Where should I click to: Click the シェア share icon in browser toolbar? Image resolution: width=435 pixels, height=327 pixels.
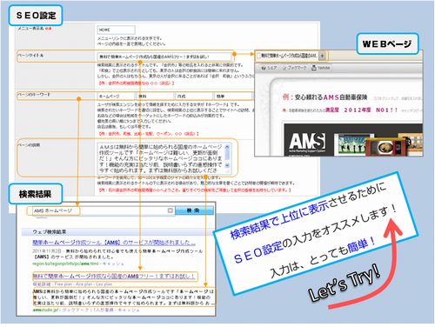tap(264, 68)
